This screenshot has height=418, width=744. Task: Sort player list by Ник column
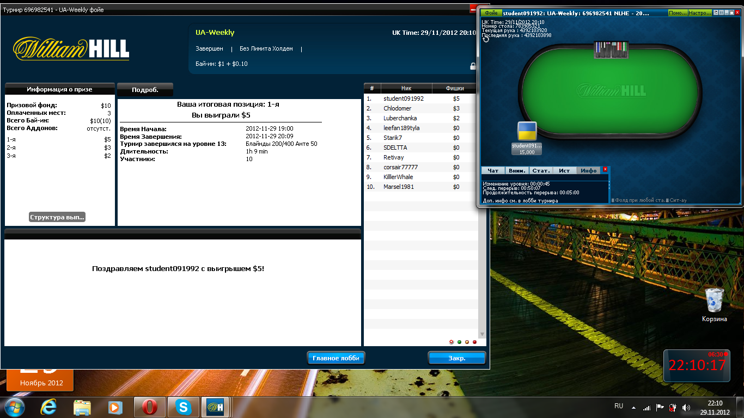(x=406, y=88)
